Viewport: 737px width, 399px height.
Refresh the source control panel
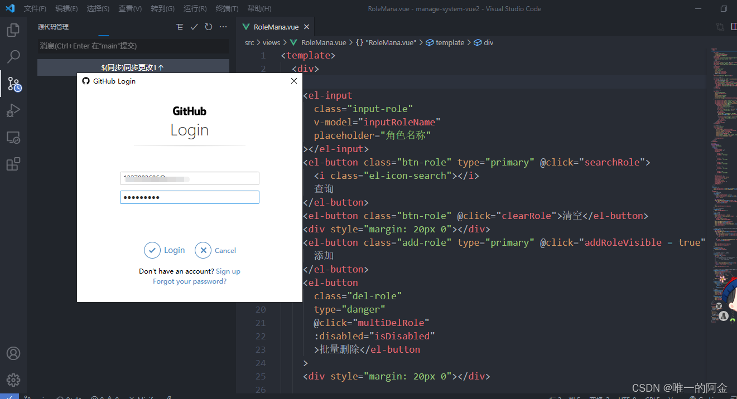[x=209, y=27]
